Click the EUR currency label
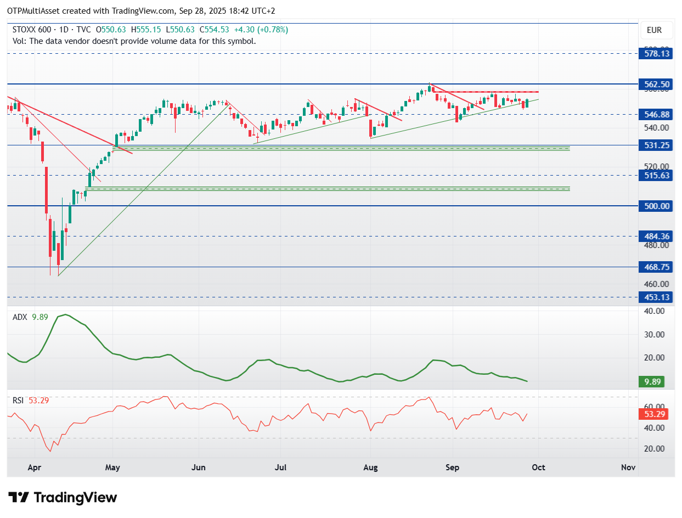The height and width of the screenshot is (518, 682). (x=654, y=30)
